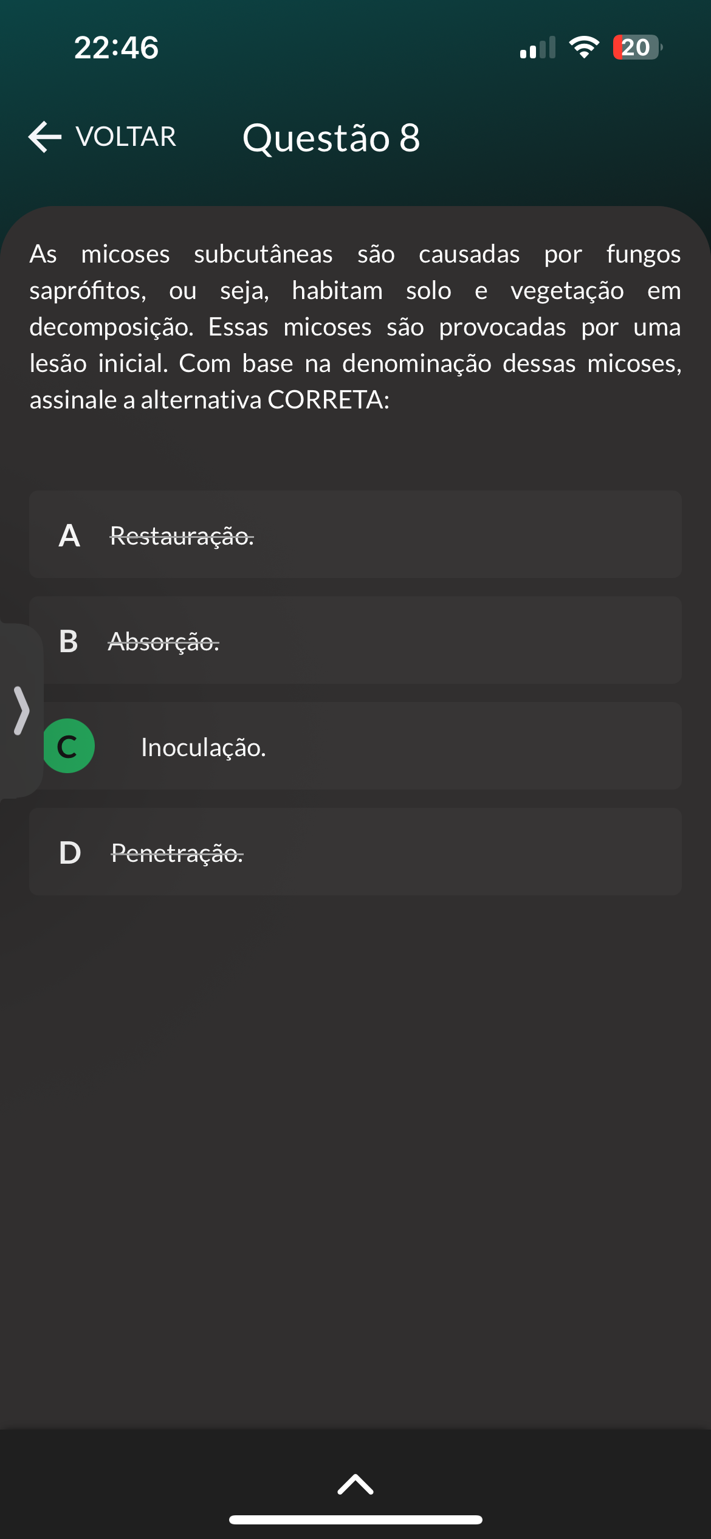The image size is (711, 1539).
Task: Toggle the green C answer circle
Action: pyautogui.click(x=68, y=746)
